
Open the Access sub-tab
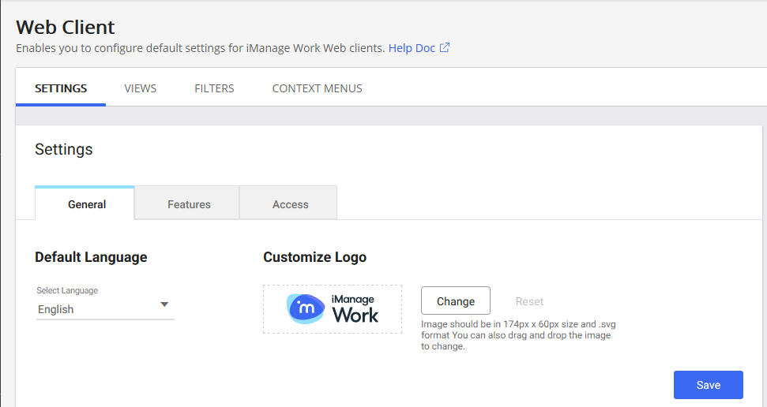(x=290, y=204)
